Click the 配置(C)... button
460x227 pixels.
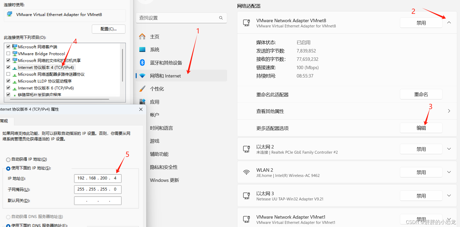pos(108,29)
